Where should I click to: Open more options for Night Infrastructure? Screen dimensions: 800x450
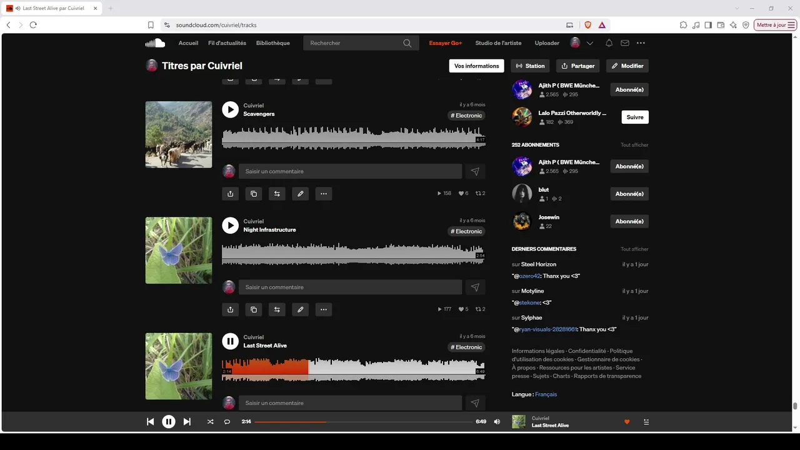(x=323, y=309)
